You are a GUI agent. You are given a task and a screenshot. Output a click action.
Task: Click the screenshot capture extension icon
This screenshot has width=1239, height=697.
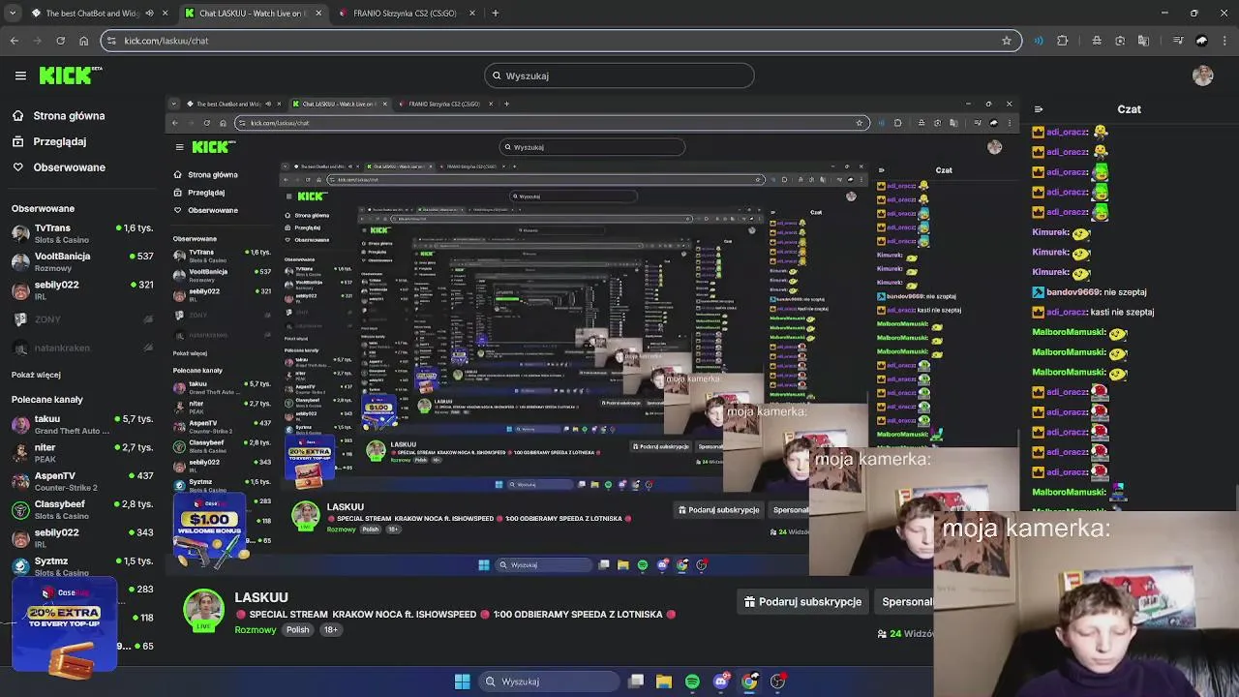point(1120,41)
